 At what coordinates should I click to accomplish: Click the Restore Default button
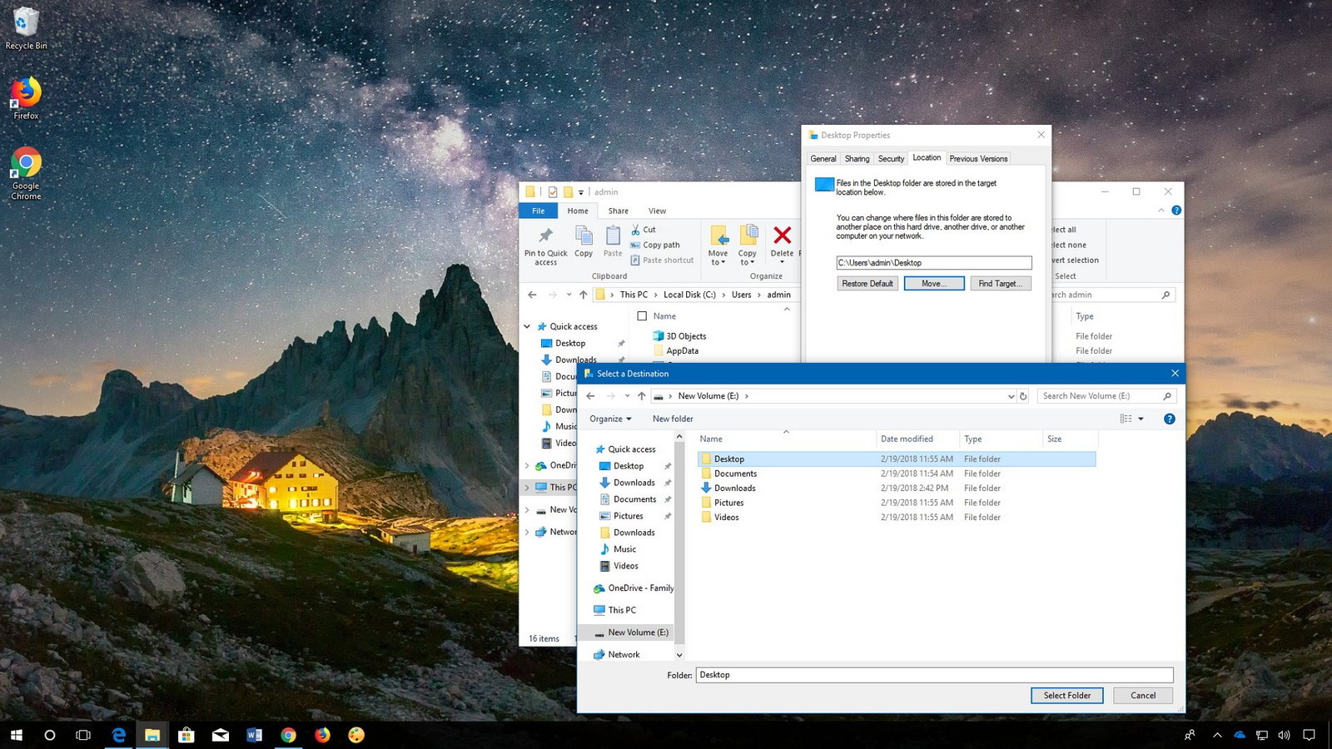coord(867,283)
